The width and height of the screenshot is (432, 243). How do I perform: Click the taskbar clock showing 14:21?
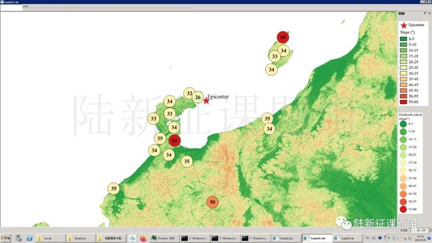coord(420,238)
